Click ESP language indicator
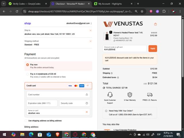This screenshot has height=138, width=184. [x=159, y=135]
